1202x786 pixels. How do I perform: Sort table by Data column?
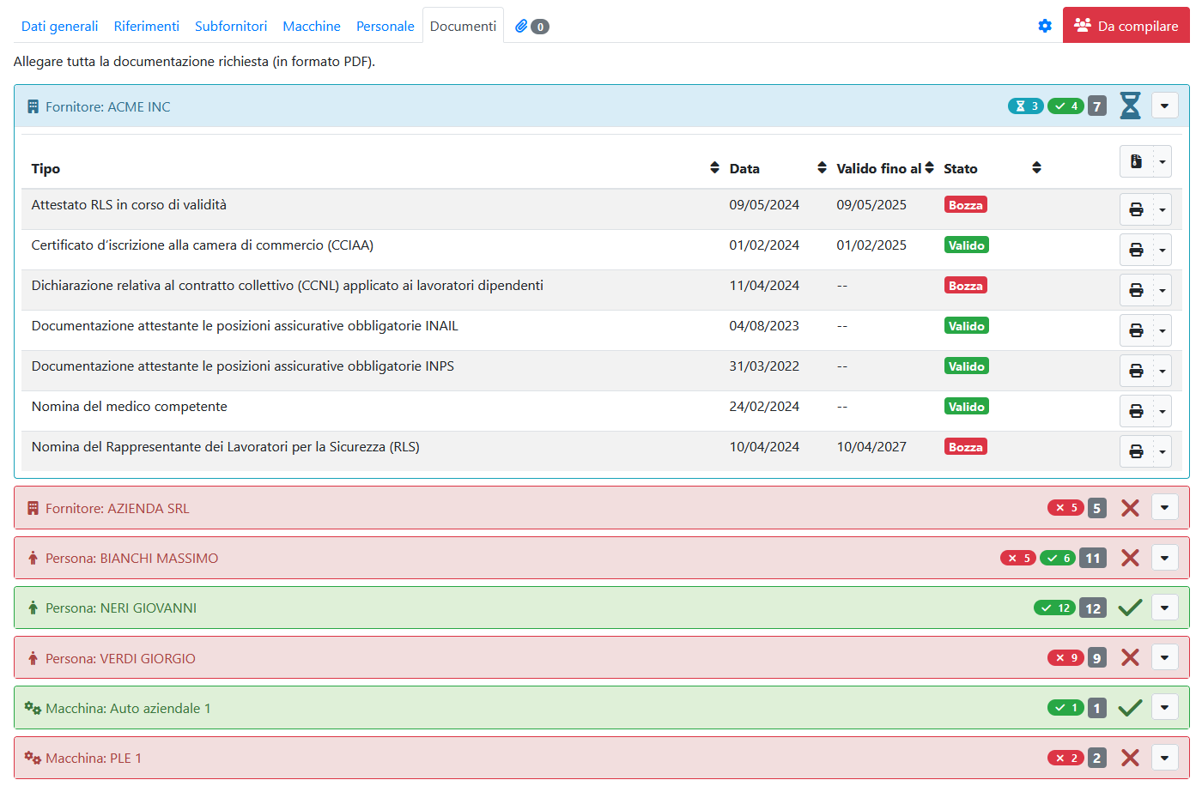pyautogui.click(x=822, y=168)
